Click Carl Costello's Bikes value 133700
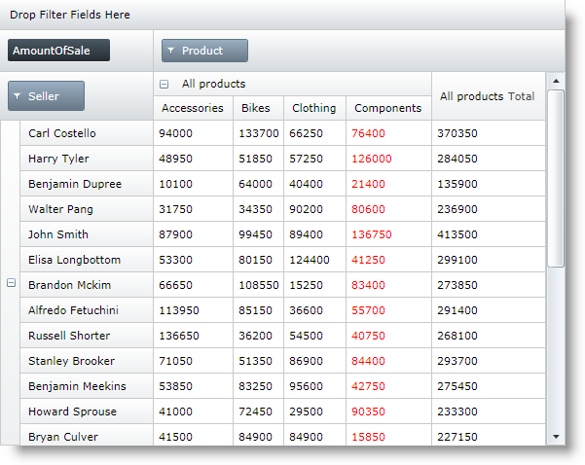 pyautogui.click(x=259, y=133)
